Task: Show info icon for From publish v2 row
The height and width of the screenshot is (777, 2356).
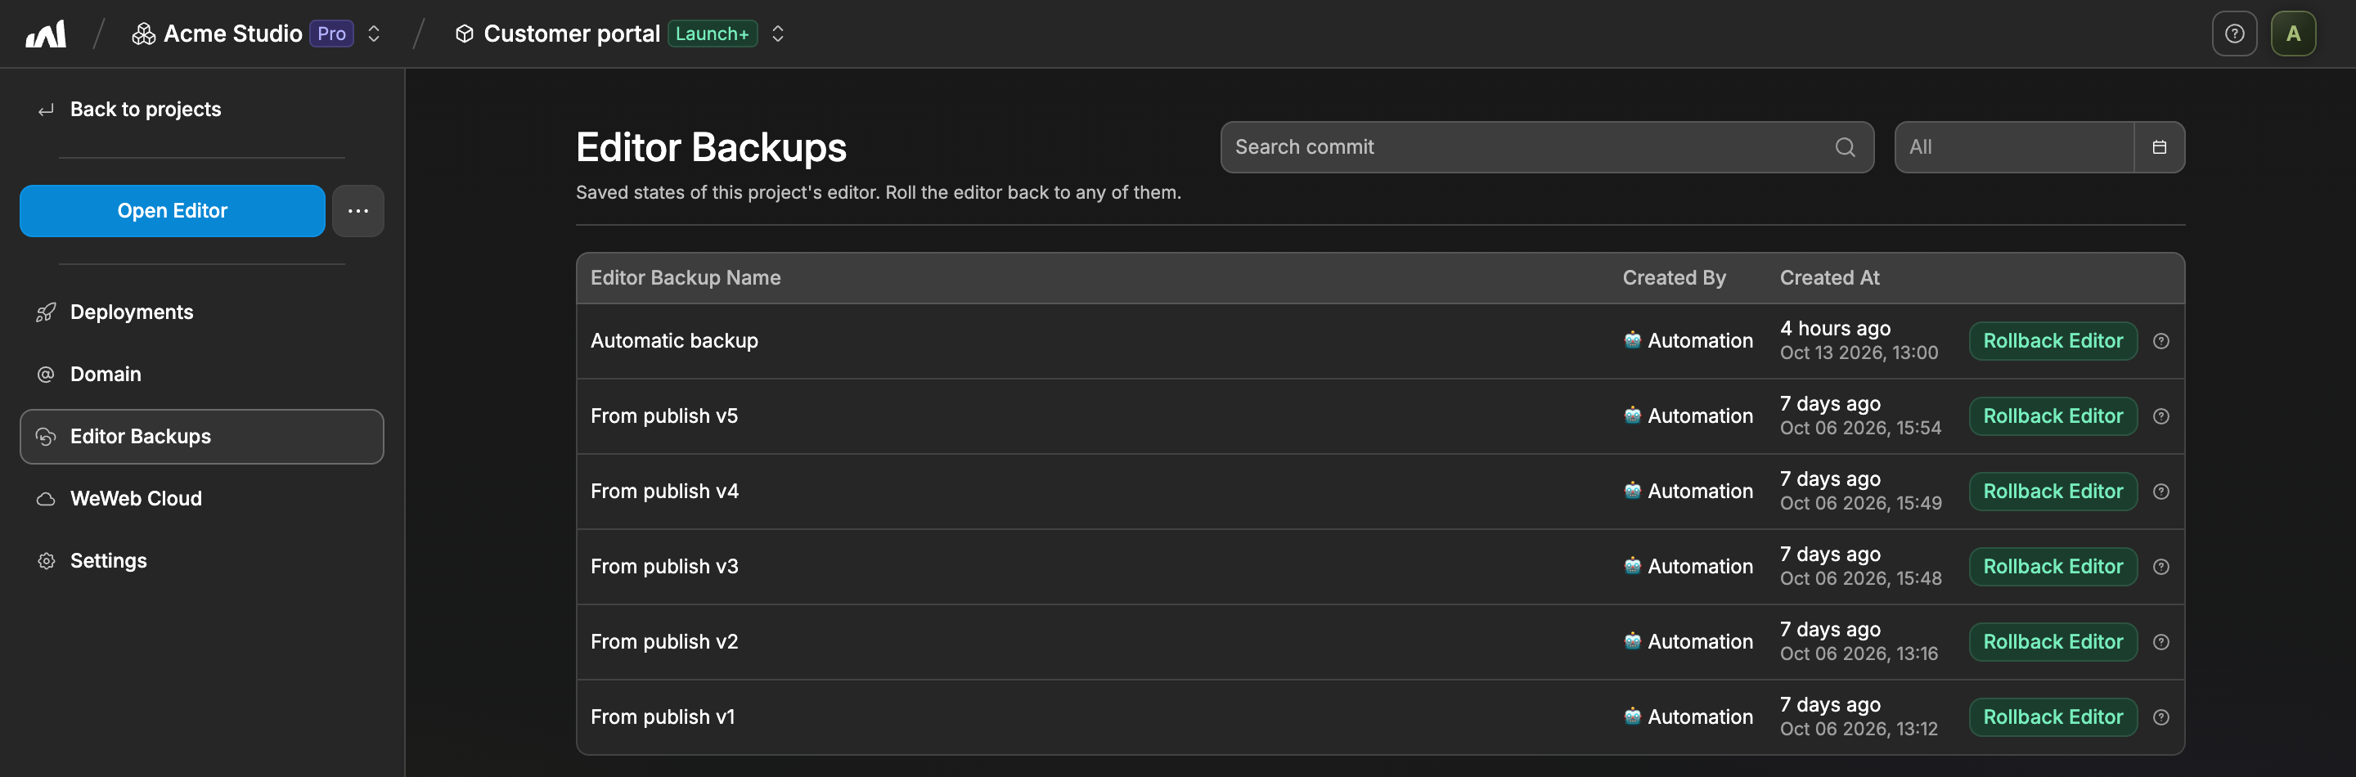Action: [2161, 643]
